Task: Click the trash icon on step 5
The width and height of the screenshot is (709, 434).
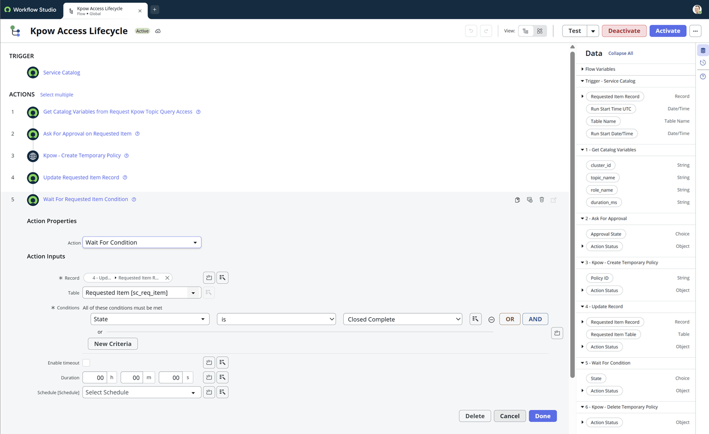Action: (542, 200)
